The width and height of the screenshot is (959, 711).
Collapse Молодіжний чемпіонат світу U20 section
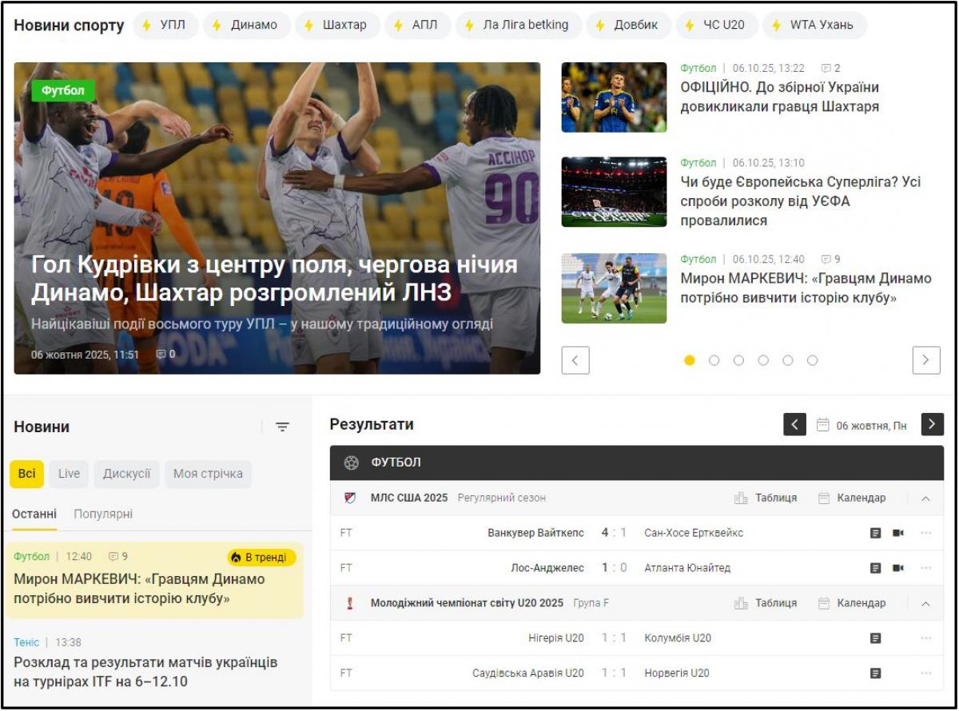point(925,604)
